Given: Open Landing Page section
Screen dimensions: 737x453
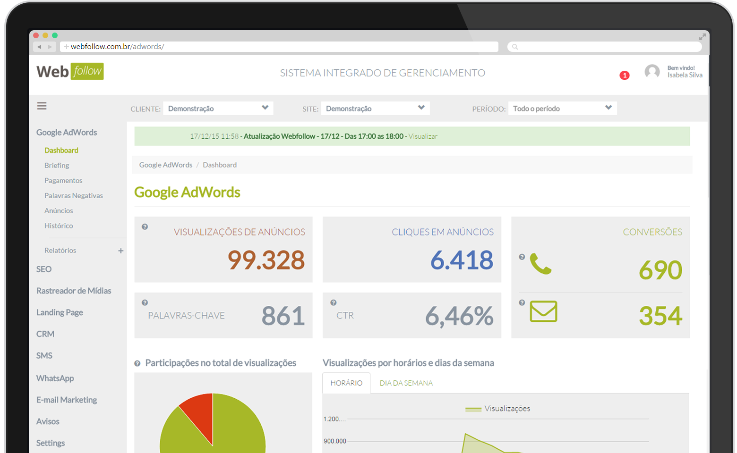Looking at the screenshot, I should pos(60,312).
